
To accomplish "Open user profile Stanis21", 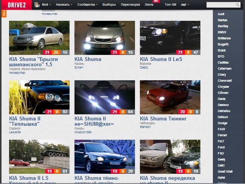I will [145, 127].
